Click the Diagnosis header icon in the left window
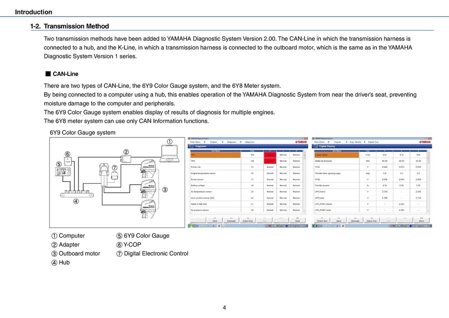This screenshot has width=449, height=318. pos(191,146)
